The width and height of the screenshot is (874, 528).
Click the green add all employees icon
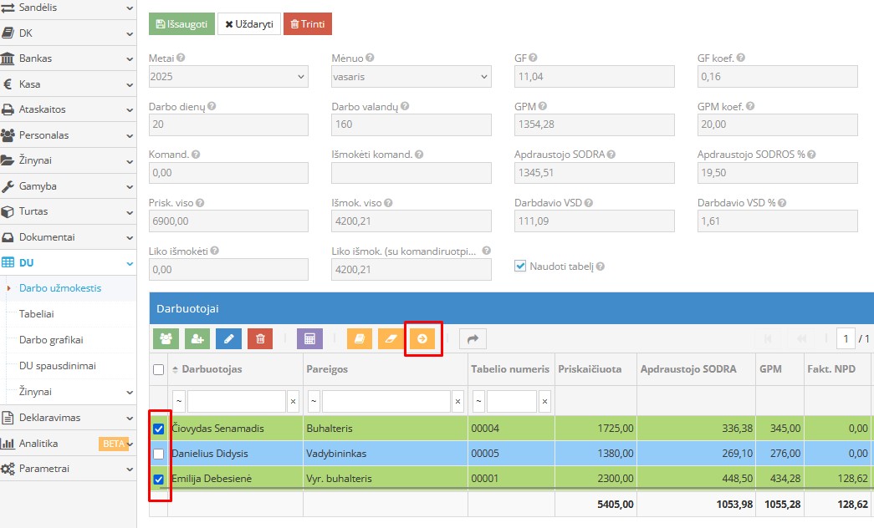pyautogui.click(x=165, y=338)
